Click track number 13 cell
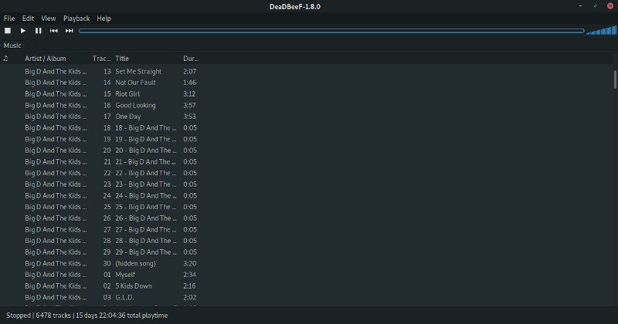 pyautogui.click(x=107, y=71)
